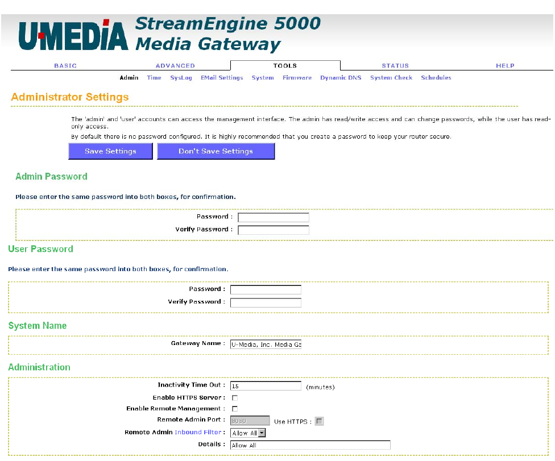Viewport: 555px width, 461px height.
Task: Select the Admin submenu item
Action: coord(129,77)
